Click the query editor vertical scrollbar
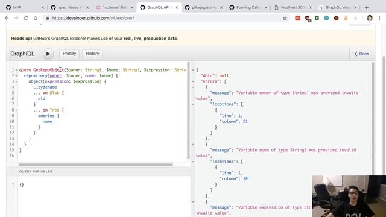This screenshot has height=217, width=386. [x=189, y=110]
